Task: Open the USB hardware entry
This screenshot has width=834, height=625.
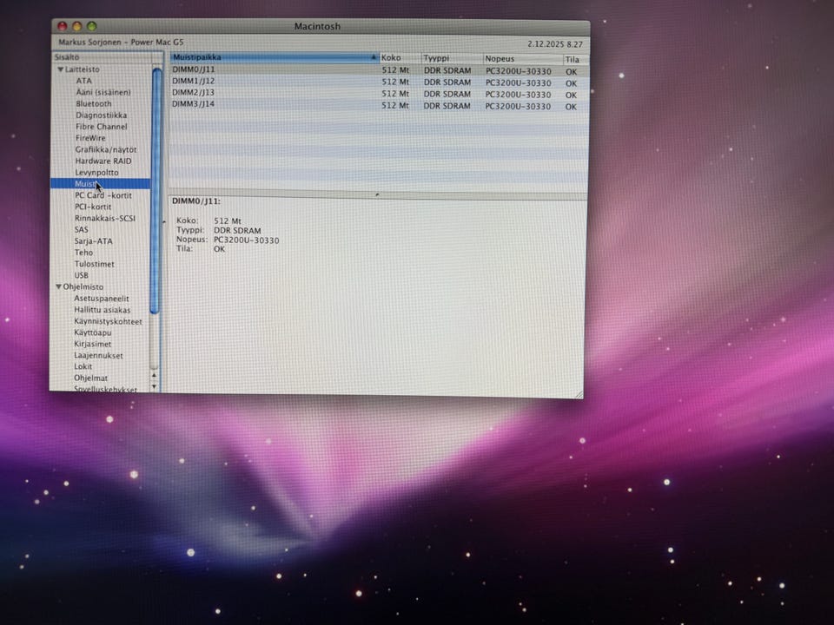Action: click(x=81, y=275)
